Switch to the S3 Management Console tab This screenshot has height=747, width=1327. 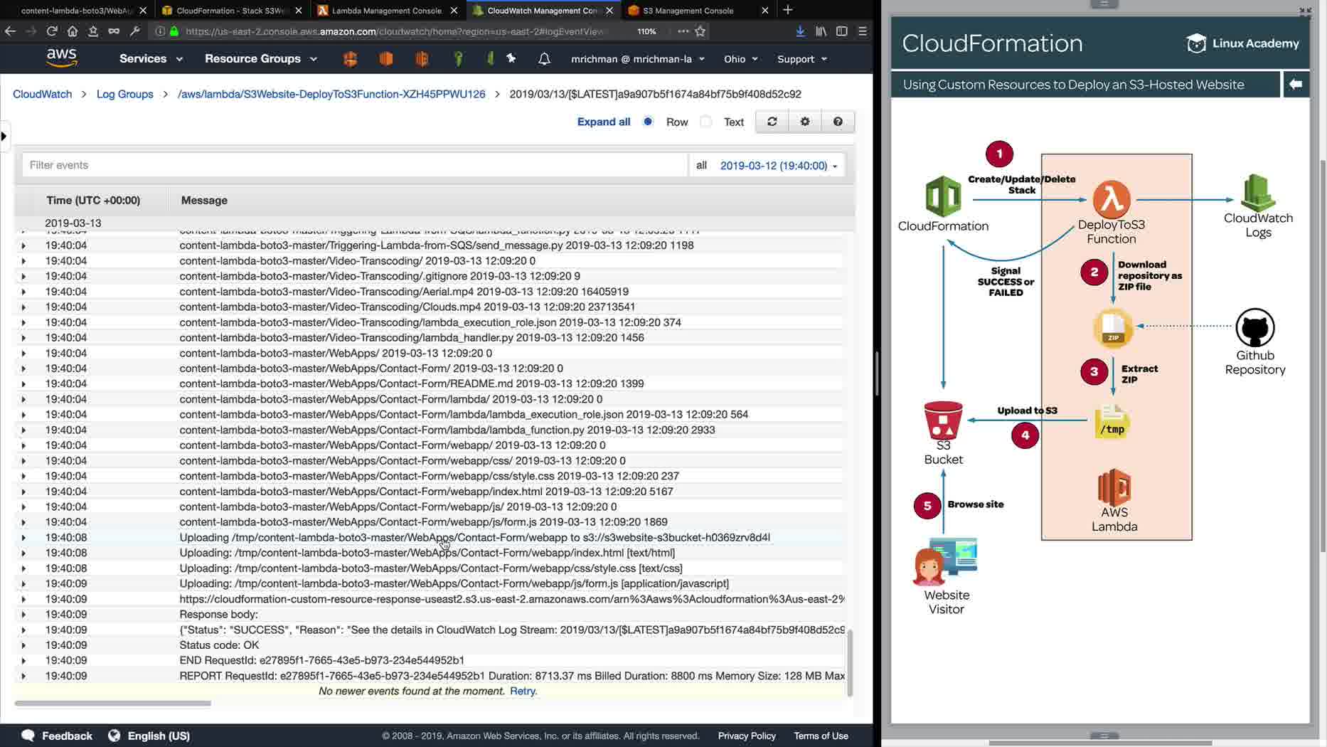pos(696,11)
